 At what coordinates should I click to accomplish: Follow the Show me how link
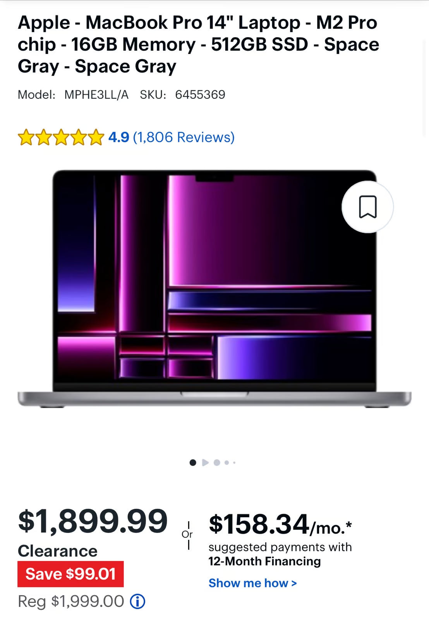(252, 583)
